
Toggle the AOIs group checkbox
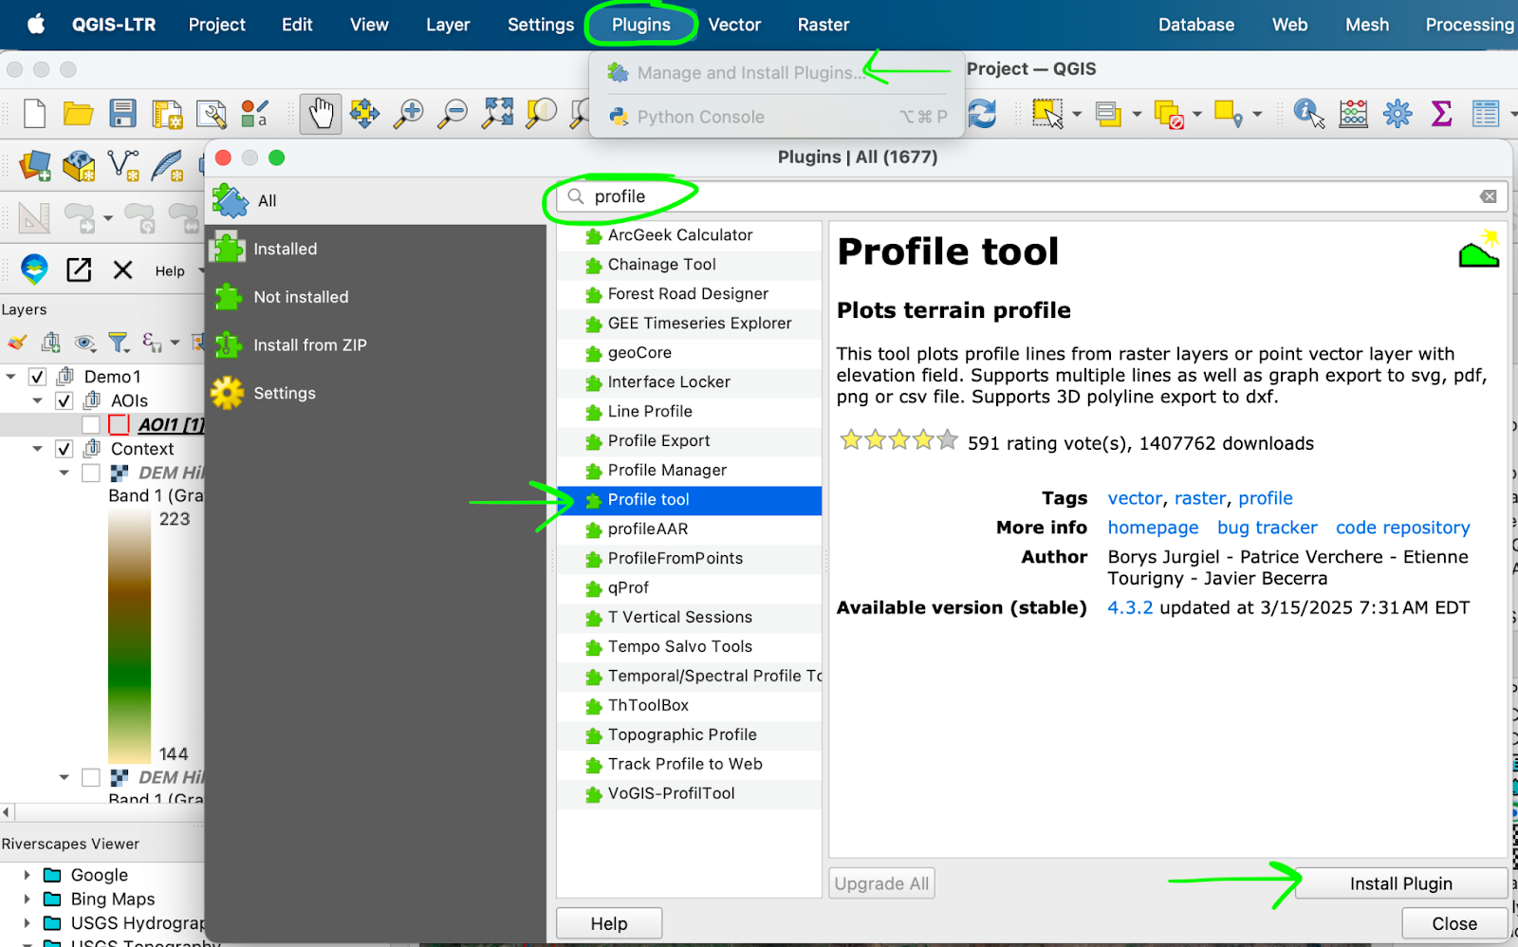(64, 400)
